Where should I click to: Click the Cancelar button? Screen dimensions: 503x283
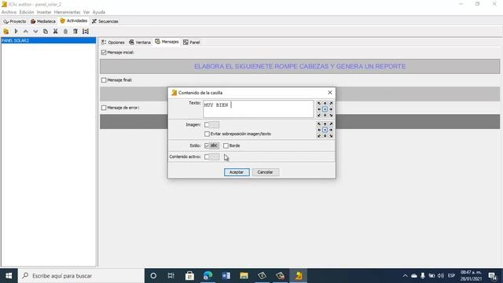coord(266,172)
